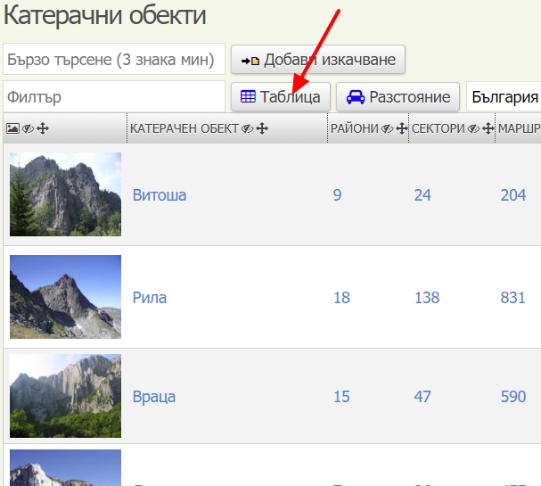Click move icon of Райони column

401,128
